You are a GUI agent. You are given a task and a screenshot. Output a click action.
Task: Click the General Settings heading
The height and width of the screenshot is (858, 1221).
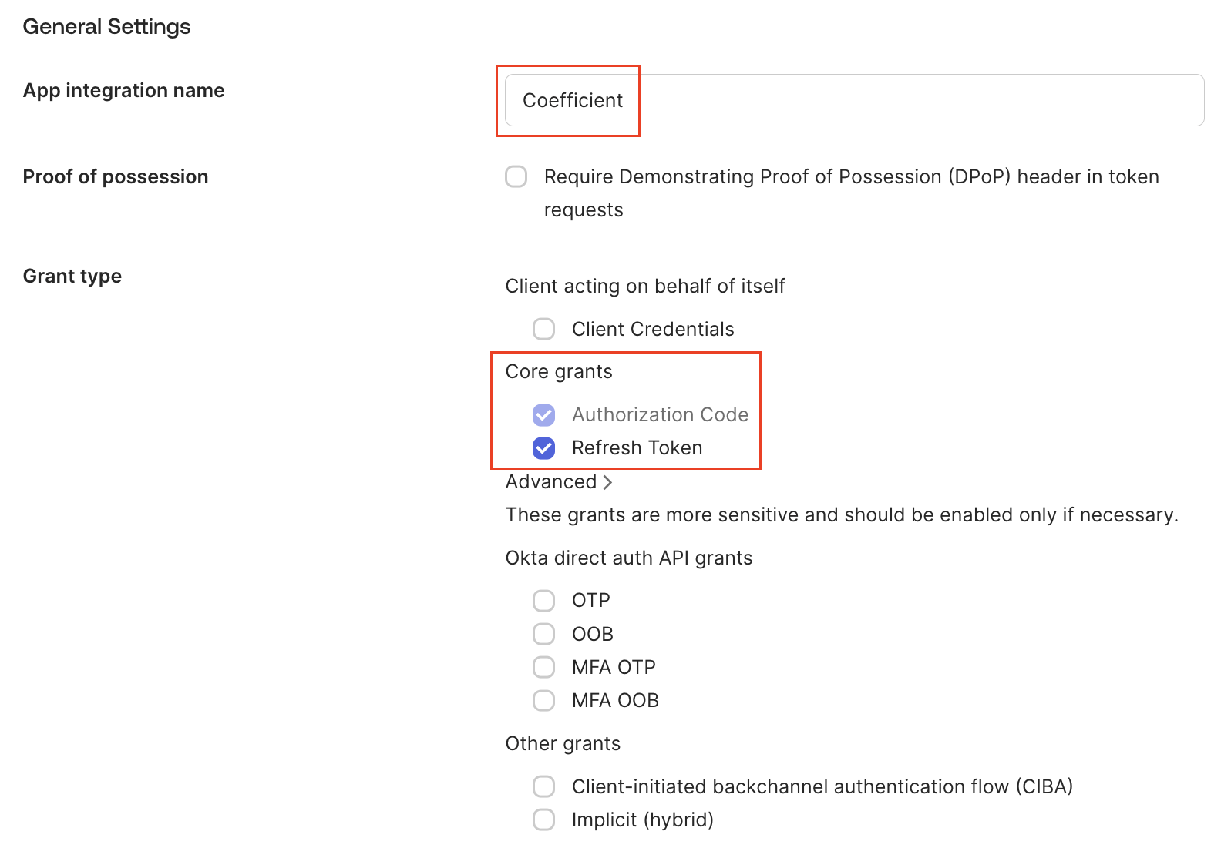coord(106,27)
